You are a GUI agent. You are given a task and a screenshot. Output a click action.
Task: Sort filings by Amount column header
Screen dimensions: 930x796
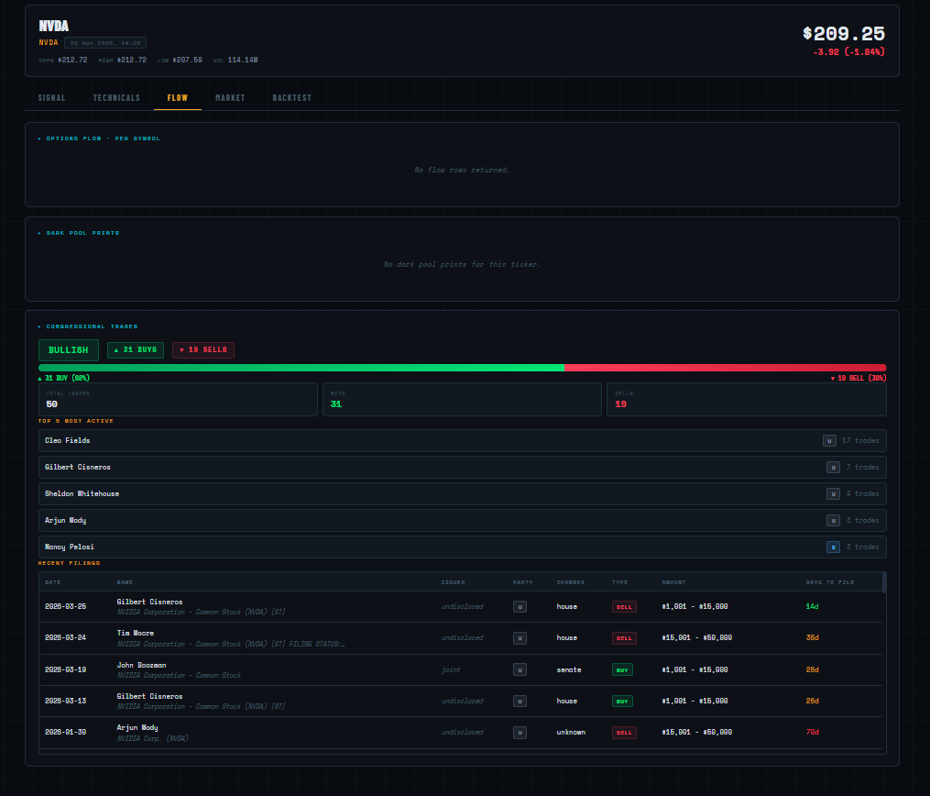(673, 582)
